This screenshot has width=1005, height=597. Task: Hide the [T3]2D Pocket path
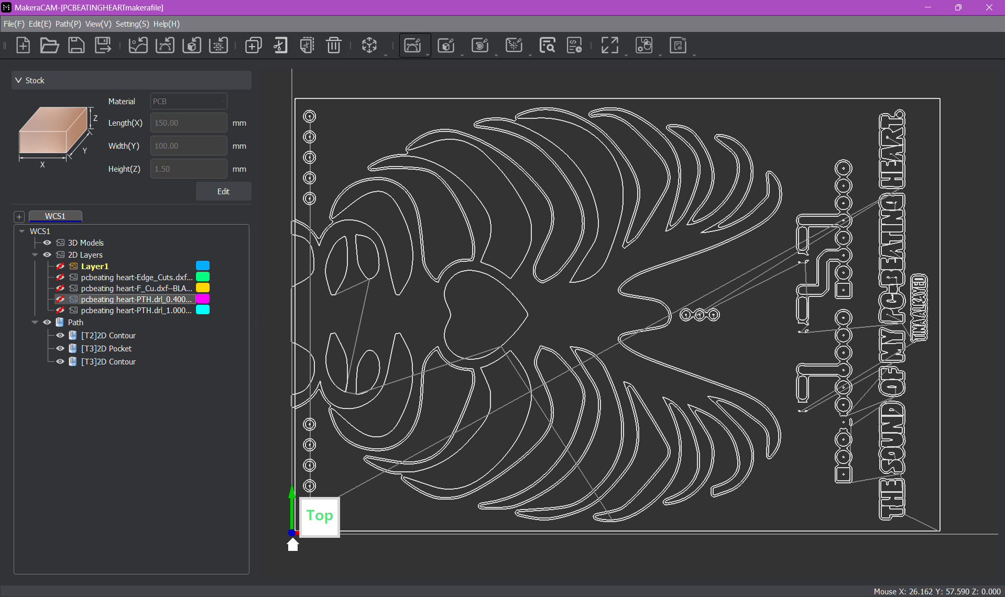60,349
